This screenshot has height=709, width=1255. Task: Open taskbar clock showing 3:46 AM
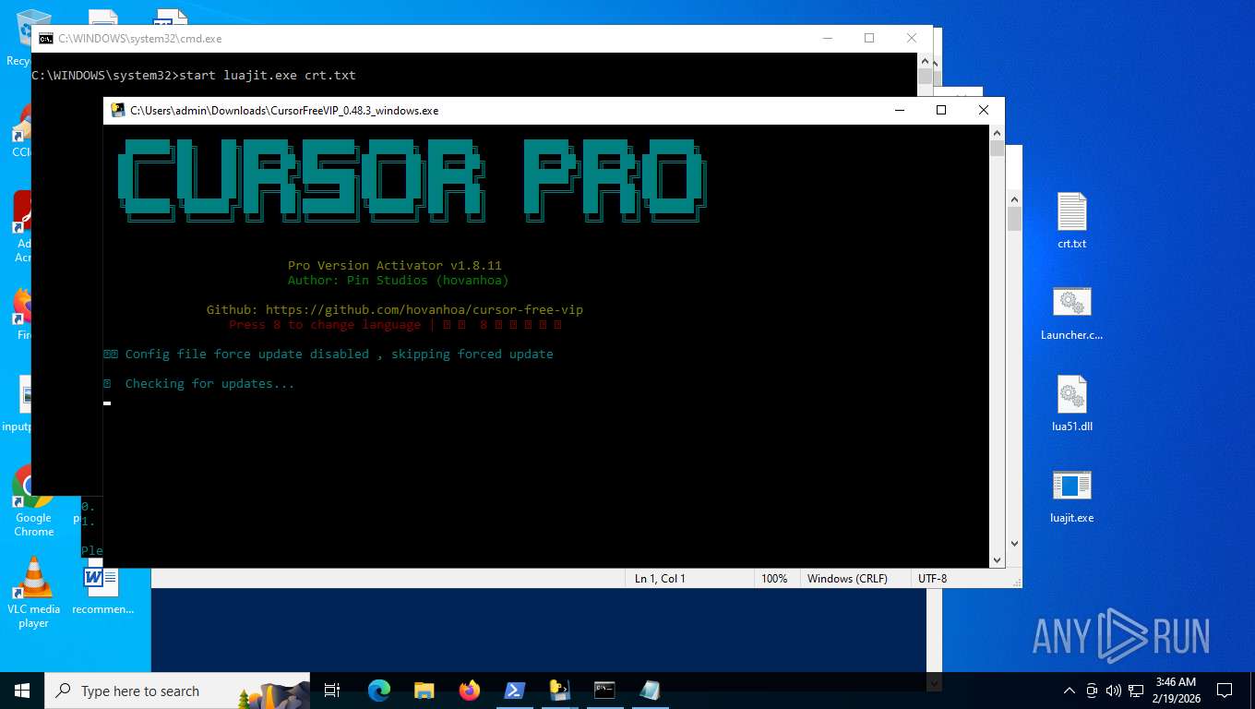(1176, 690)
